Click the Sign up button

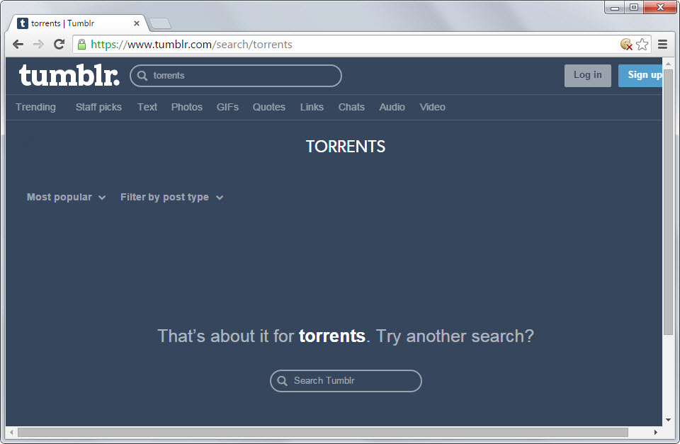pos(640,76)
